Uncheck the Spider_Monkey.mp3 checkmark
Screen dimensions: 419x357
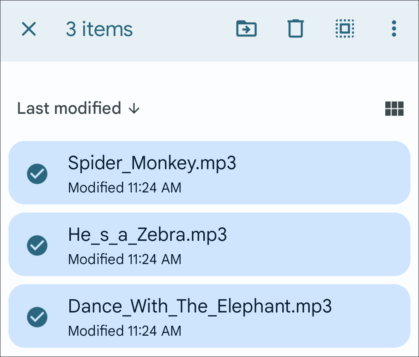point(37,174)
